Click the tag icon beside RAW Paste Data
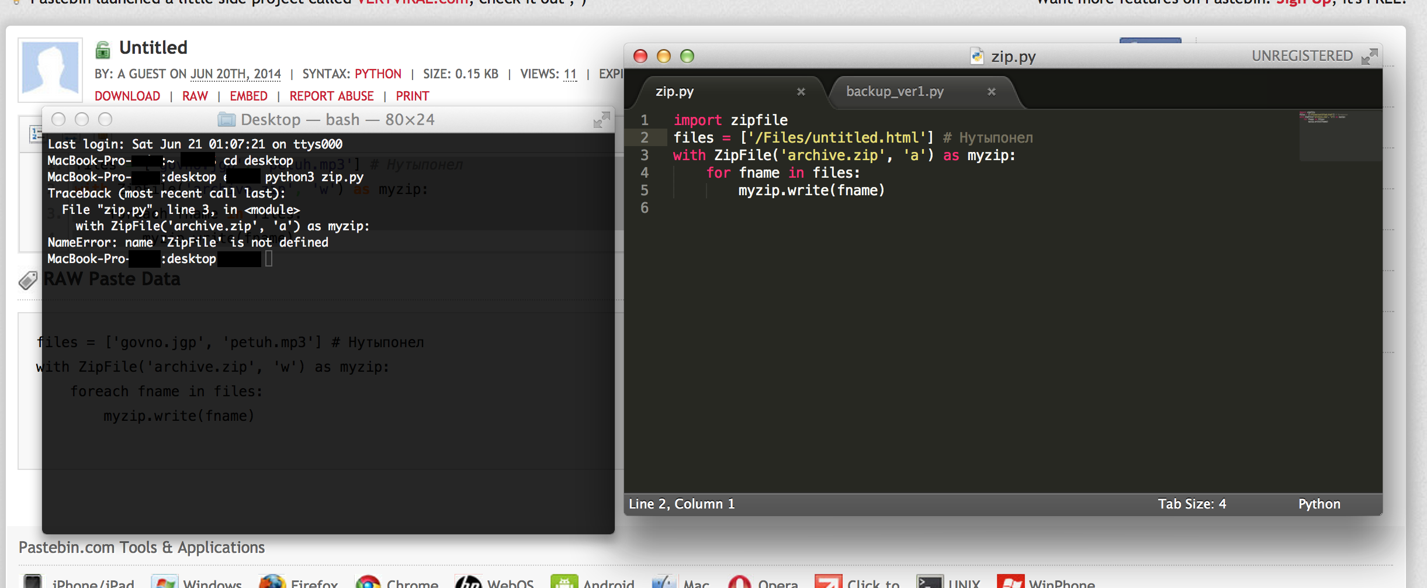Screen dimensions: 1427x588 (27, 281)
